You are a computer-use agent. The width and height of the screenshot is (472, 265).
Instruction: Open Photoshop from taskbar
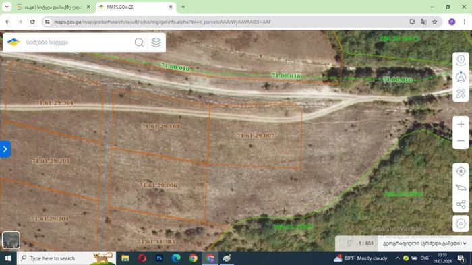click(159, 258)
